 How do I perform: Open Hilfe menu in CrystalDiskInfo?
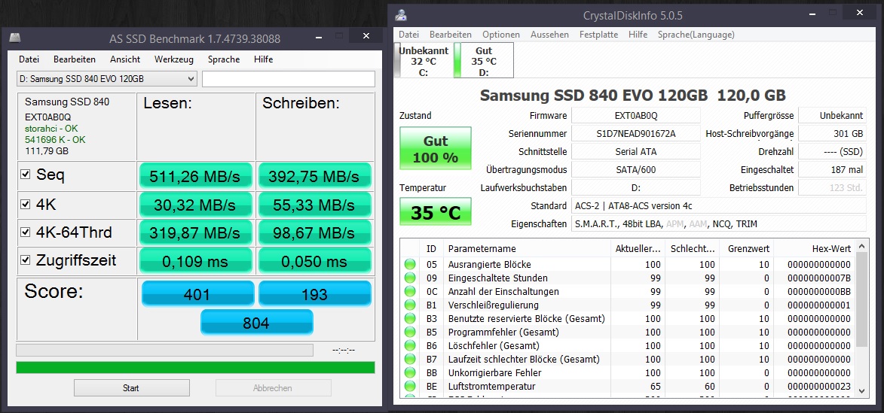pyautogui.click(x=638, y=35)
